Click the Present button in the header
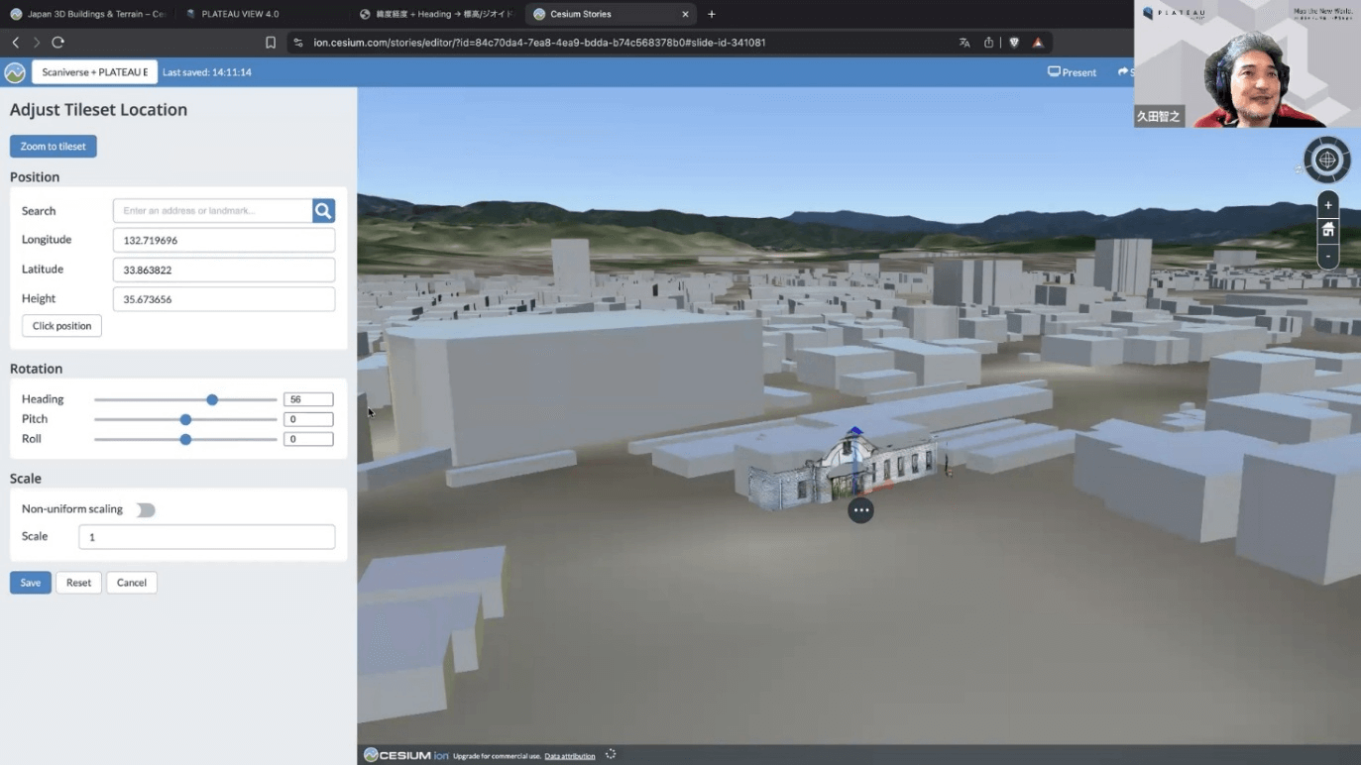The width and height of the screenshot is (1361, 765). coord(1073,72)
